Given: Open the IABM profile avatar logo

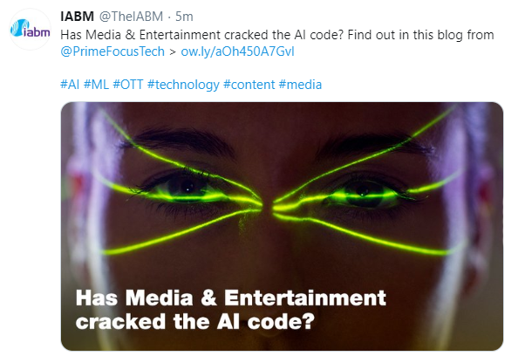Looking at the screenshot, I should pos(30,29).
